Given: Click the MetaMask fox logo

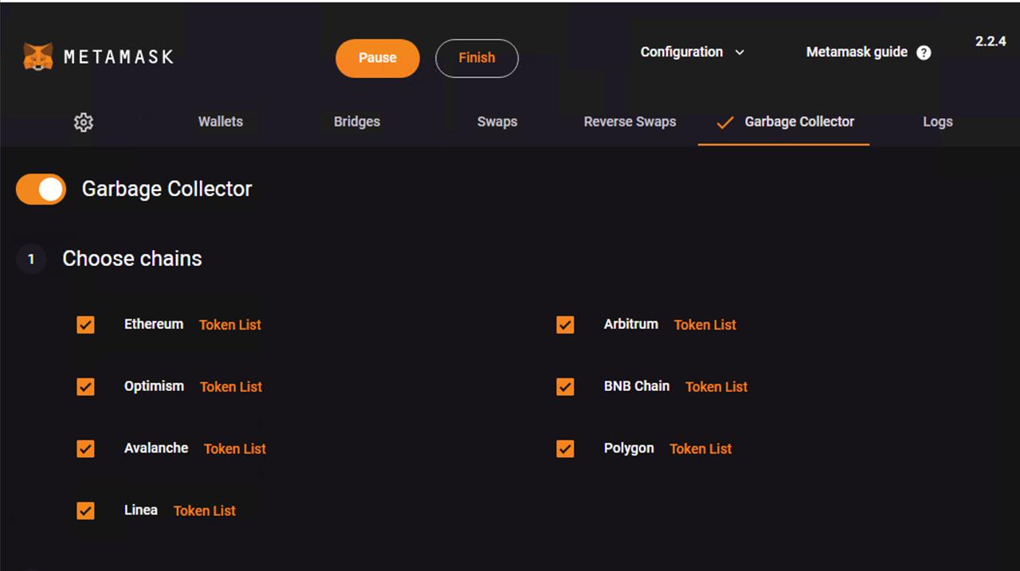Looking at the screenshot, I should (x=38, y=57).
